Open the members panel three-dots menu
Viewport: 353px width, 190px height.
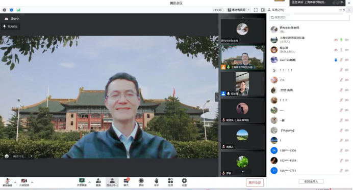(340, 10)
